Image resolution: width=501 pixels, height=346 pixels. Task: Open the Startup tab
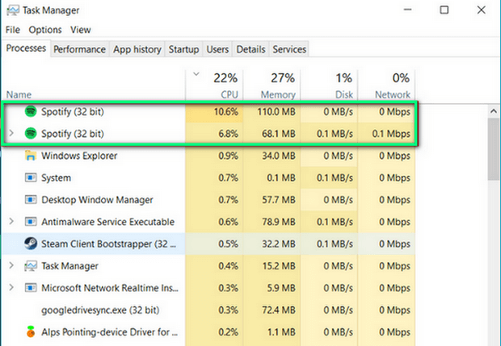point(183,49)
